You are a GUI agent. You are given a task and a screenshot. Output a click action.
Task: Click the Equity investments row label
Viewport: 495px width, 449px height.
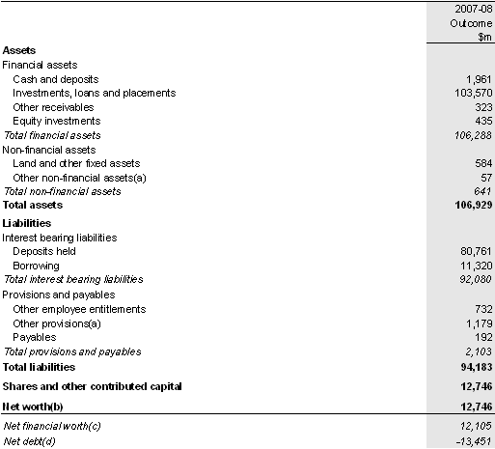click(x=57, y=122)
